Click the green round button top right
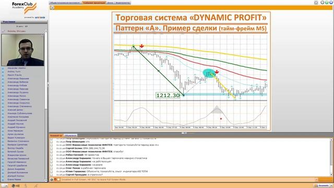 coord(327,3)
